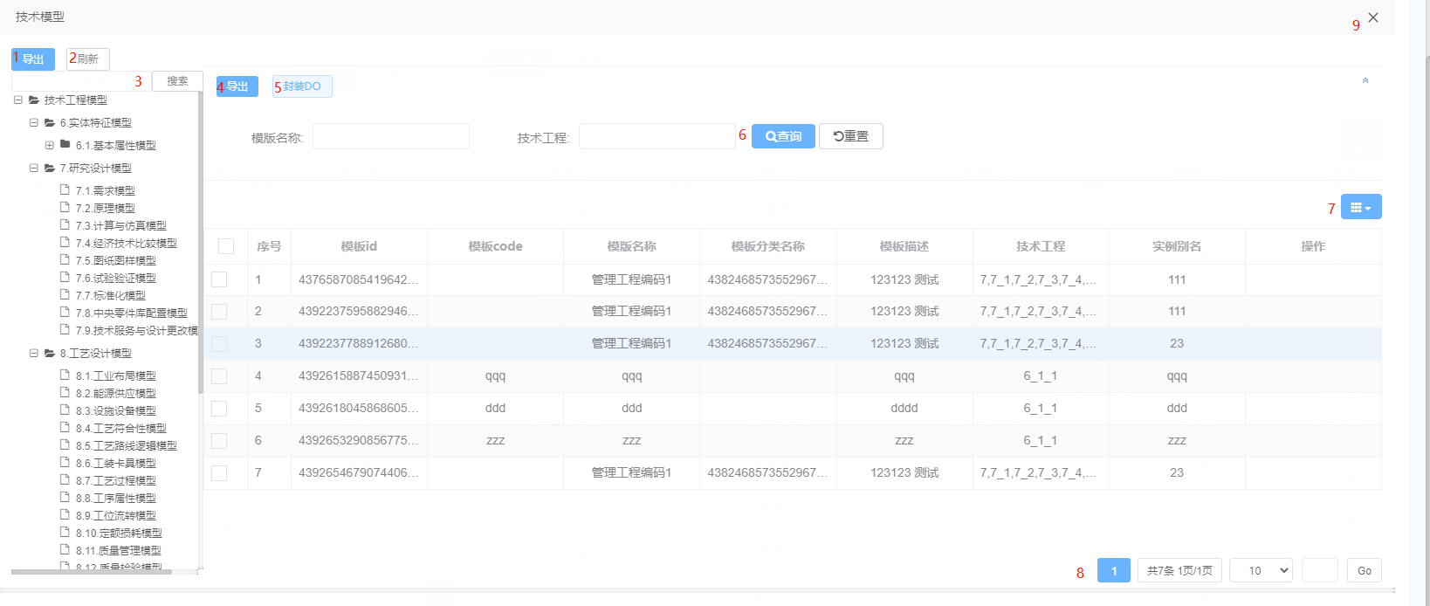Click the 模版名称 input field
Screen dimensions: 1430x606
point(390,137)
